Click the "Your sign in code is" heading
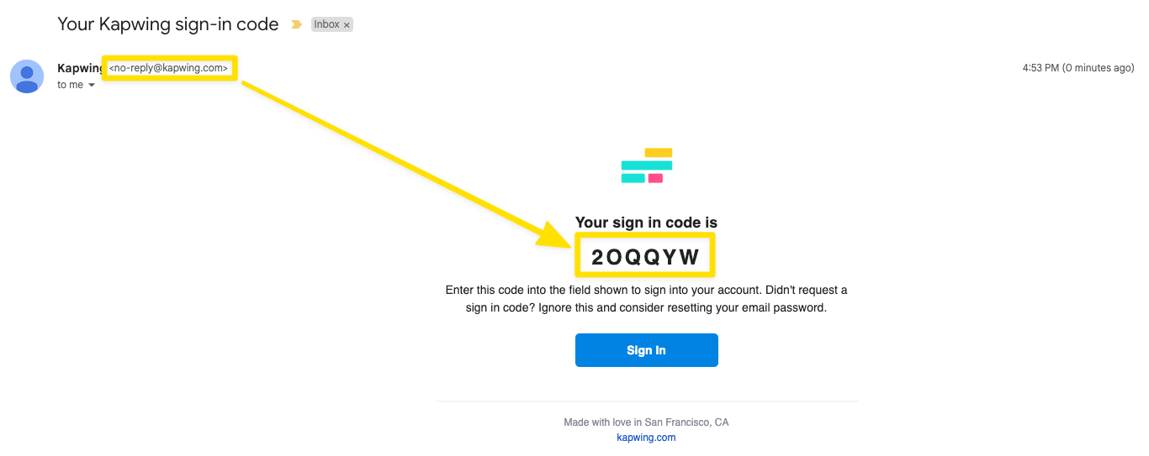 [x=646, y=223]
